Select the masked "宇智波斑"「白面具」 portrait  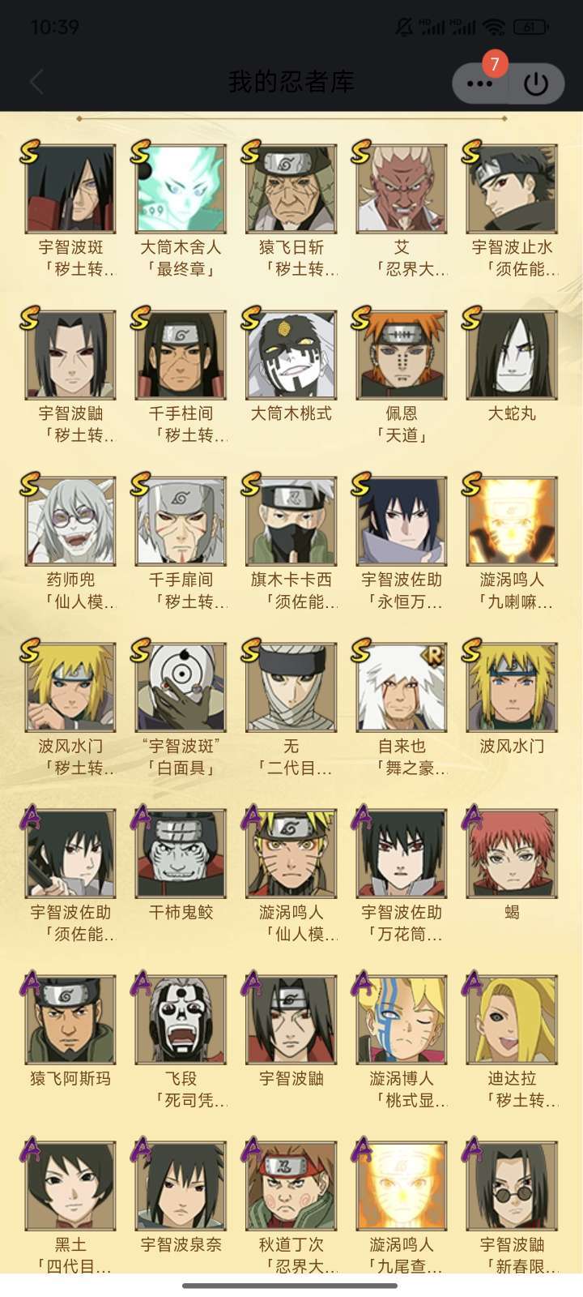181,687
